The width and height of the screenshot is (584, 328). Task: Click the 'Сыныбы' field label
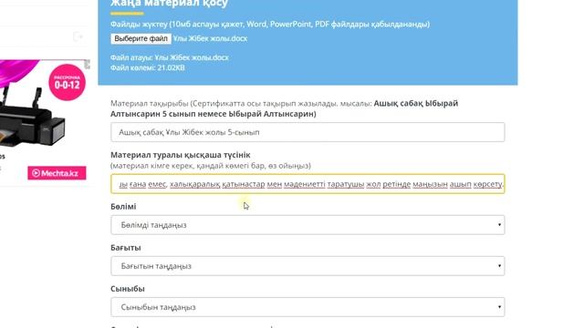click(x=128, y=289)
